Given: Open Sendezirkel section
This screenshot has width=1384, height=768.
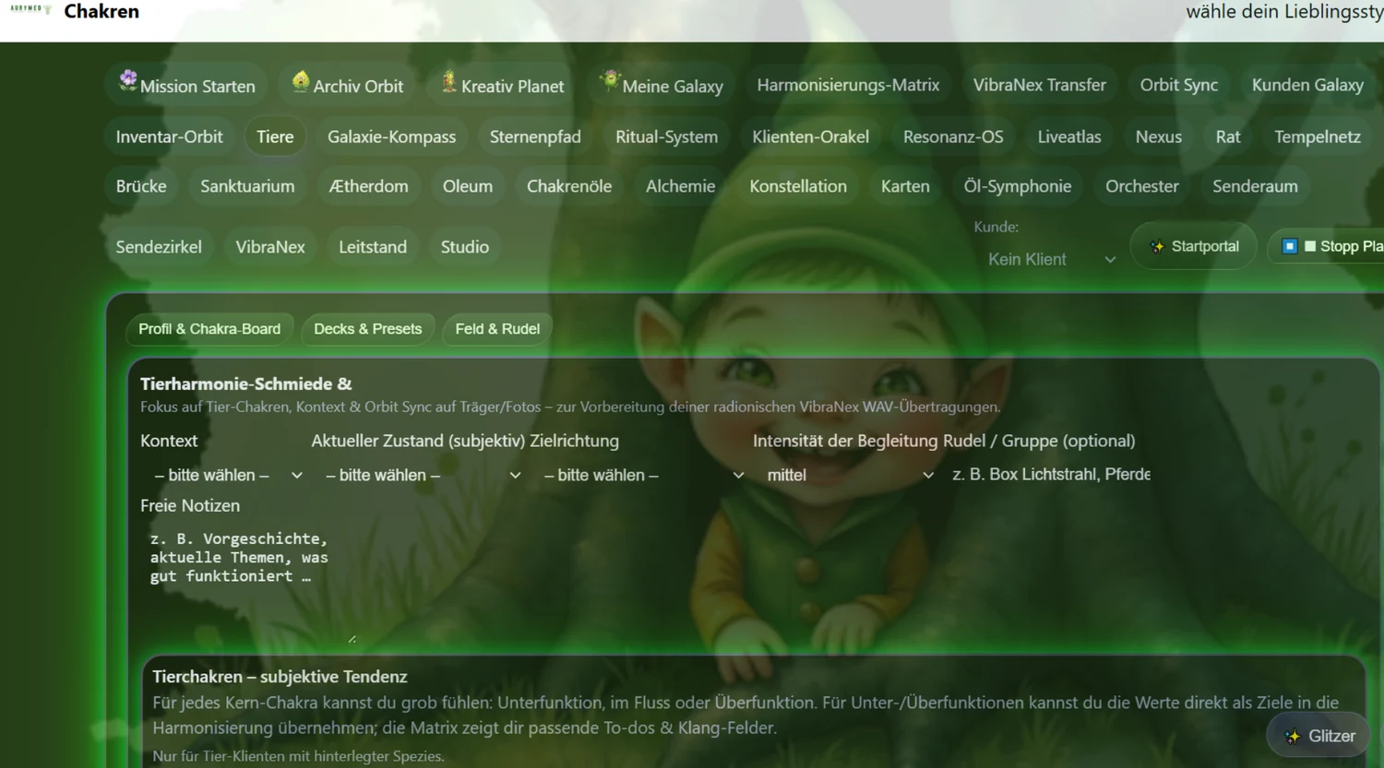Looking at the screenshot, I should [159, 247].
